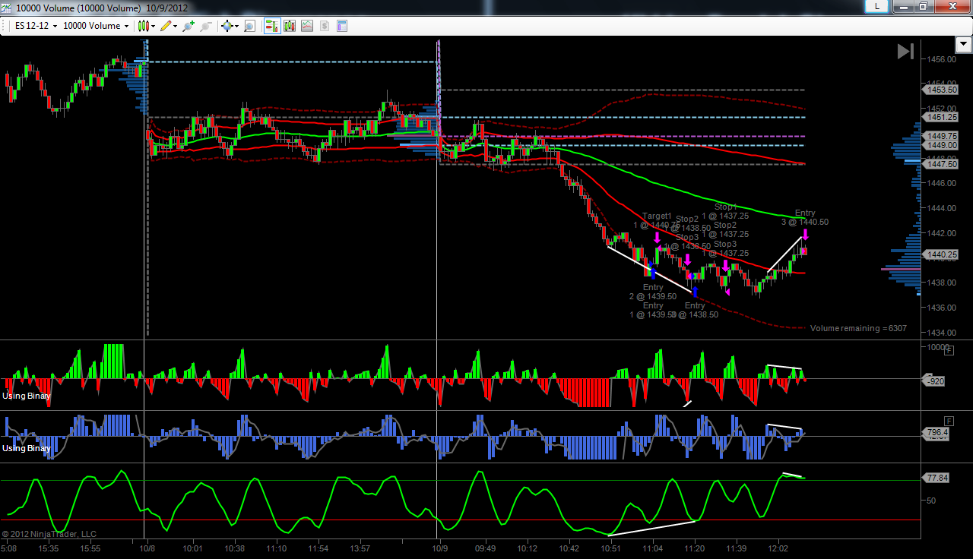Expand the drawing tools dropdown arrow
Viewport: 976px width, 559px height.
pyautogui.click(x=176, y=26)
